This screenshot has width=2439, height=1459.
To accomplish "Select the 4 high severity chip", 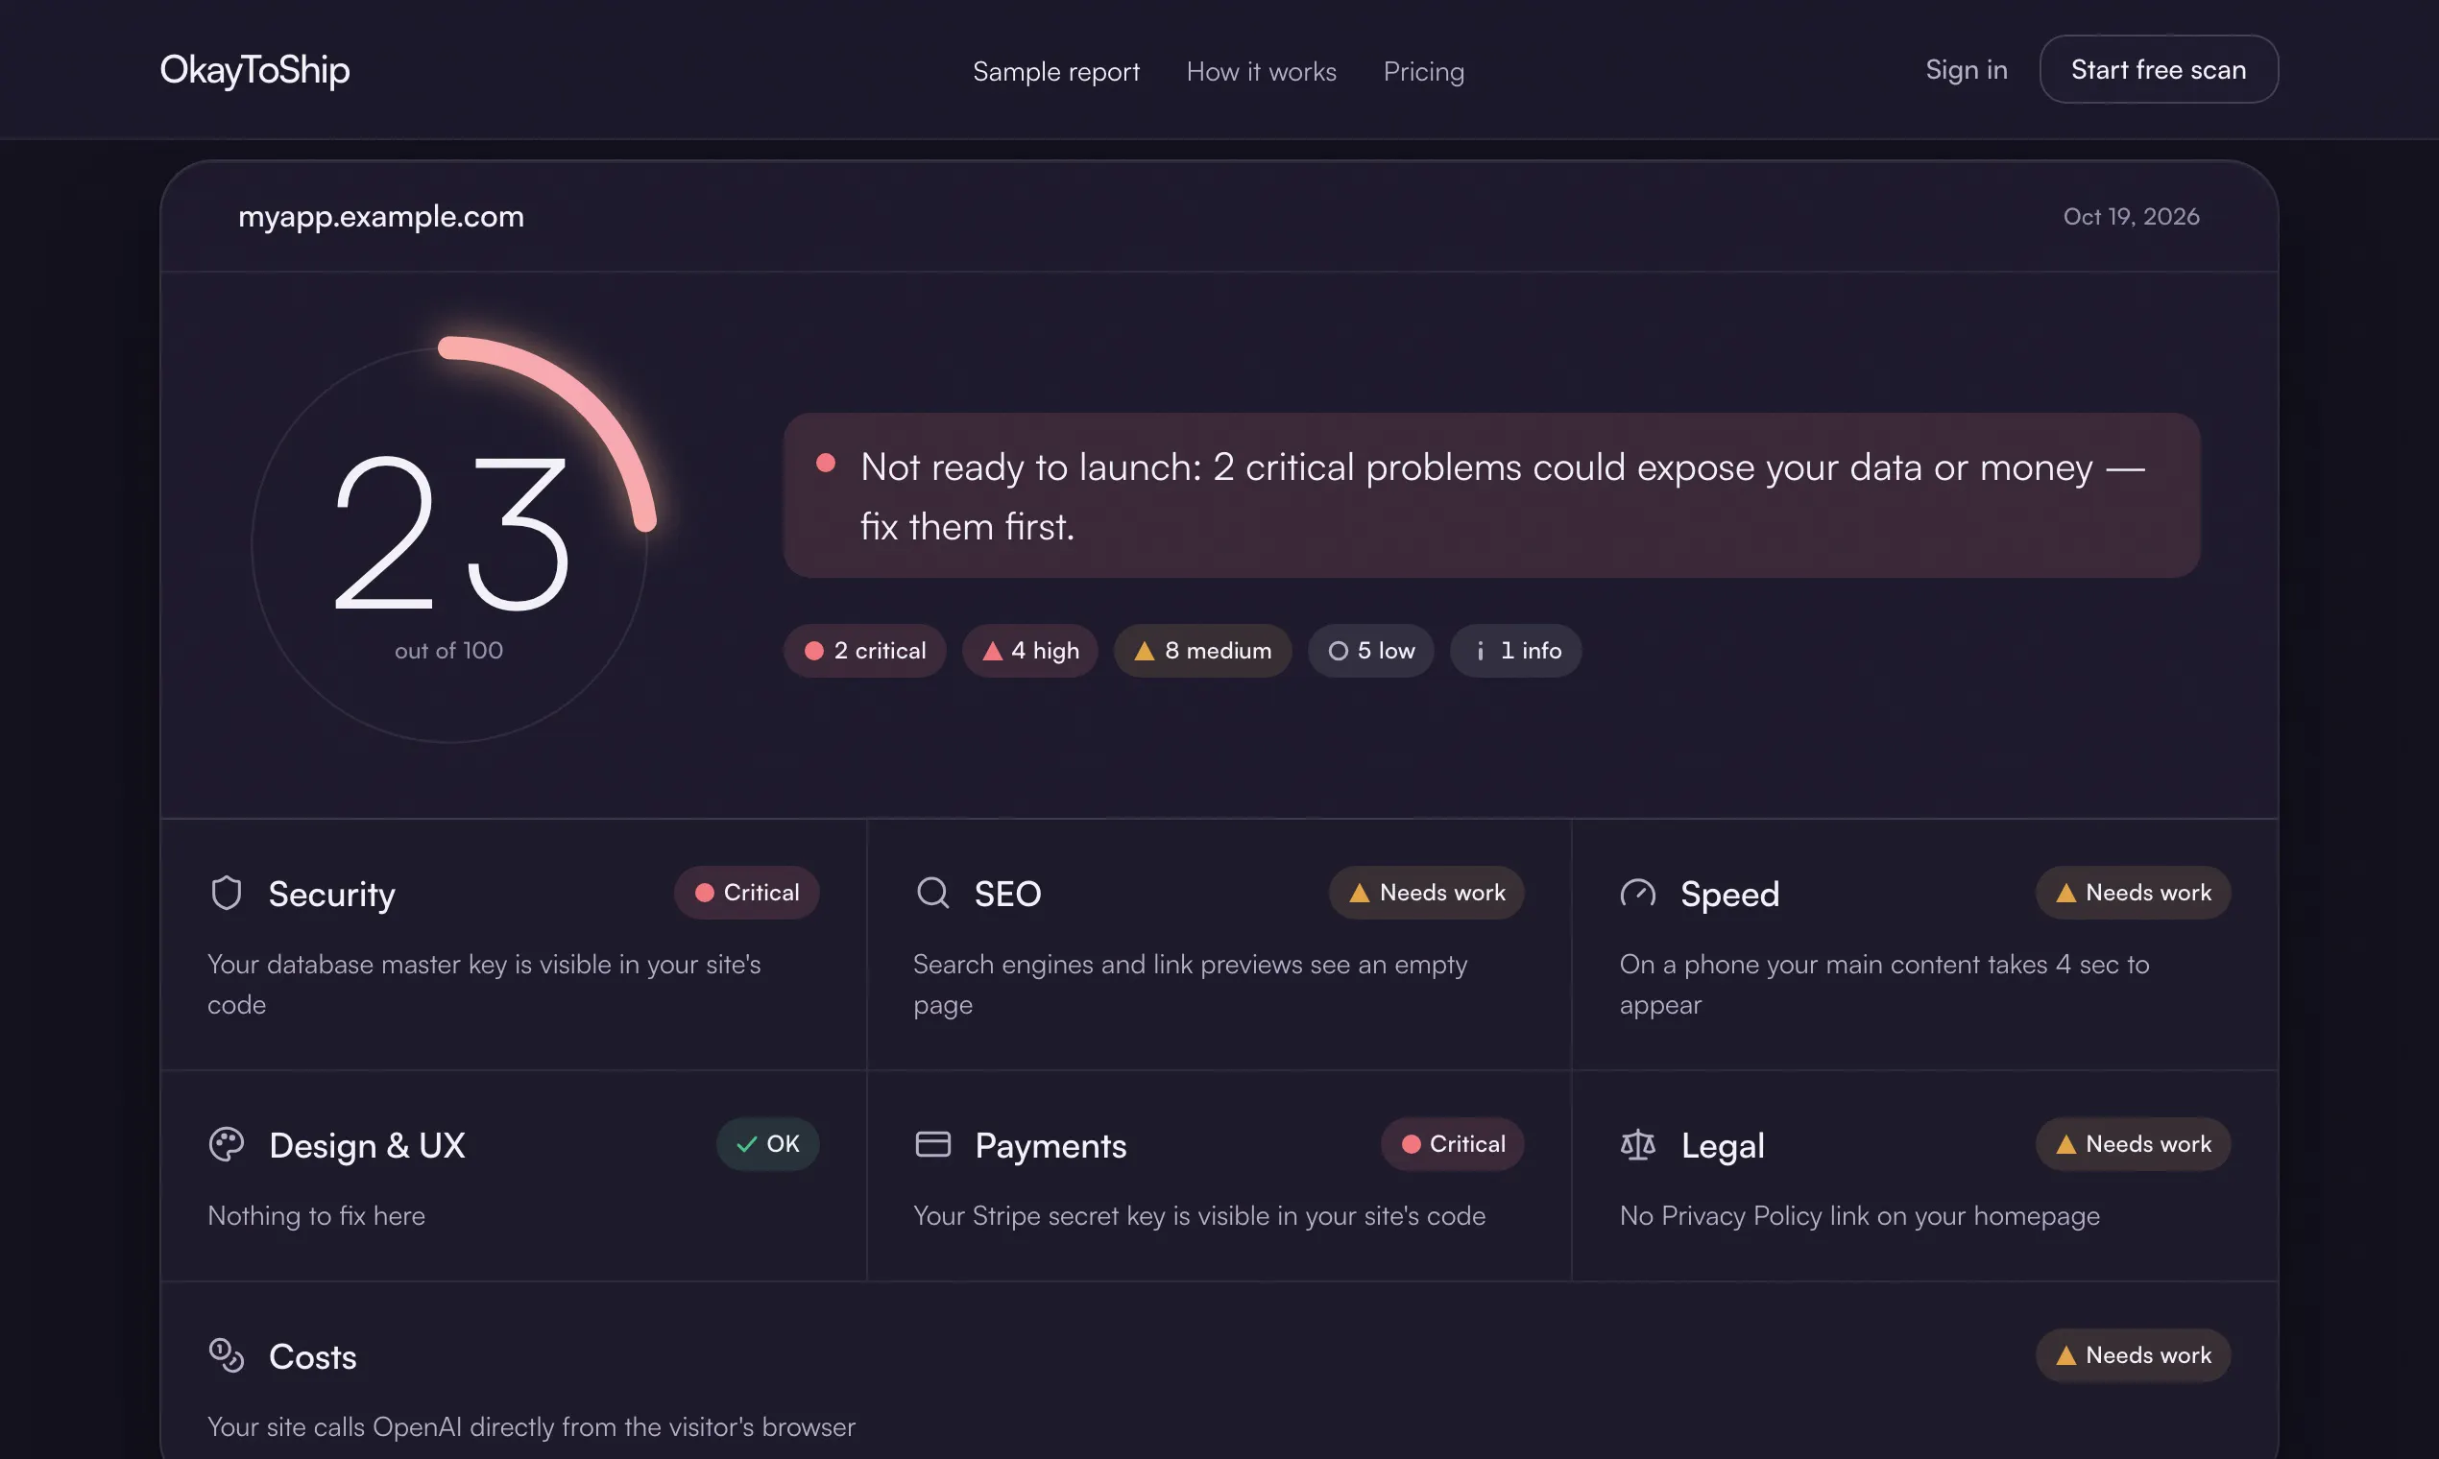I will pyautogui.click(x=1028, y=651).
